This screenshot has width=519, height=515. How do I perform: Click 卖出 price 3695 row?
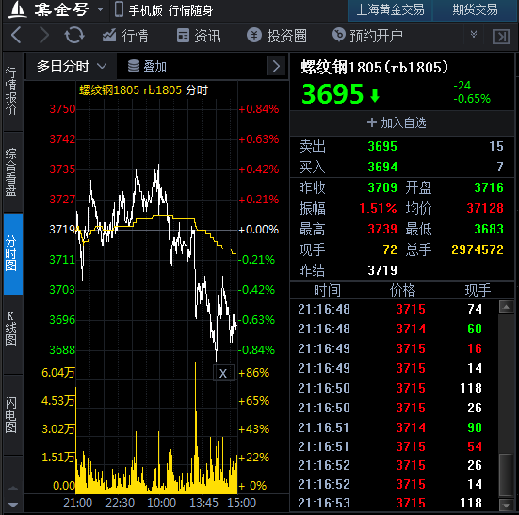click(x=401, y=146)
